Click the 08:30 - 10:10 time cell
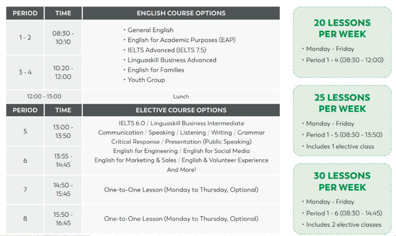This screenshot has height=236, width=396. coord(63,38)
